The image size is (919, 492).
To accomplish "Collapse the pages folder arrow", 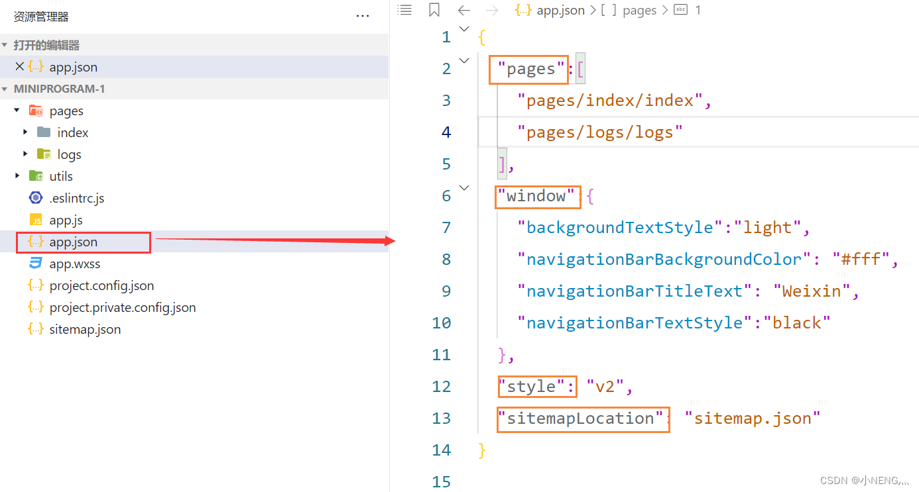I will [x=17, y=111].
